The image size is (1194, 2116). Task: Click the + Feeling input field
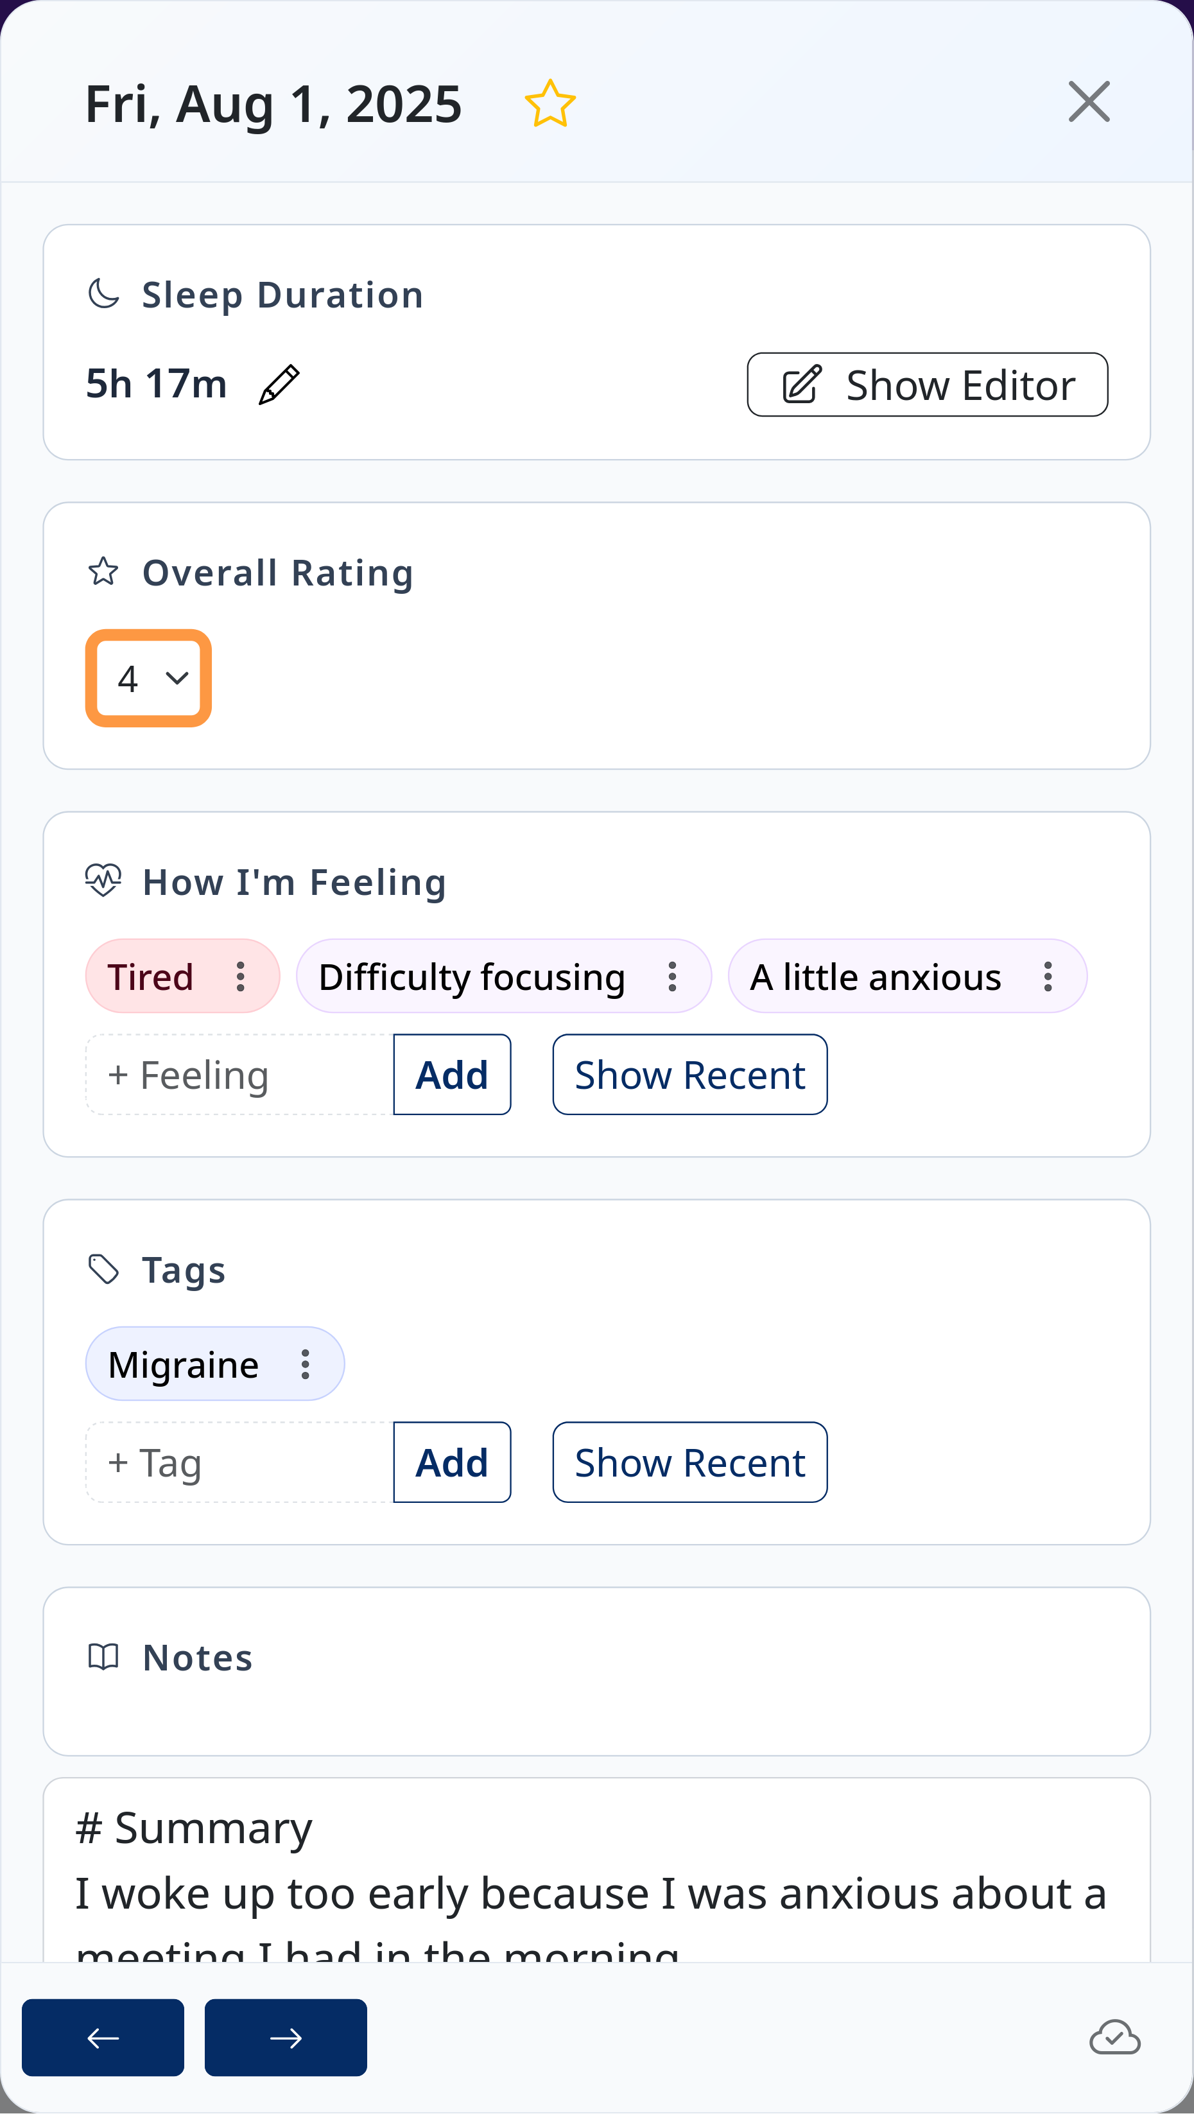pyautogui.click(x=238, y=1075)
